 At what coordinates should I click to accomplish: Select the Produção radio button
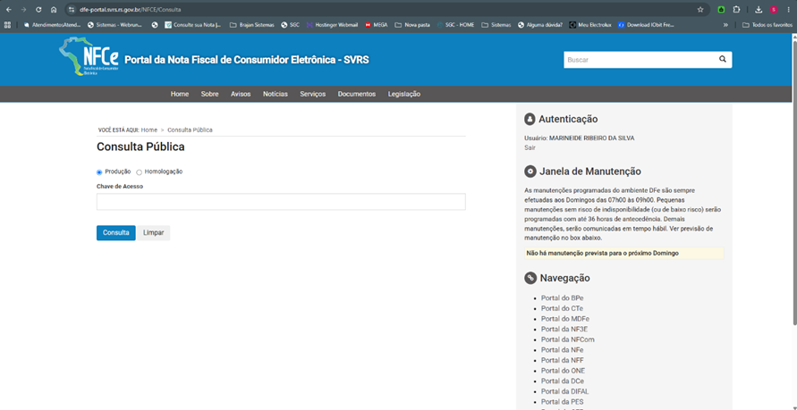(99, 172)
